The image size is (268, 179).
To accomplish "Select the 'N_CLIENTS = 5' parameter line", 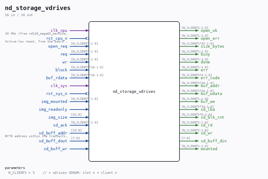I will pos(62,173).
